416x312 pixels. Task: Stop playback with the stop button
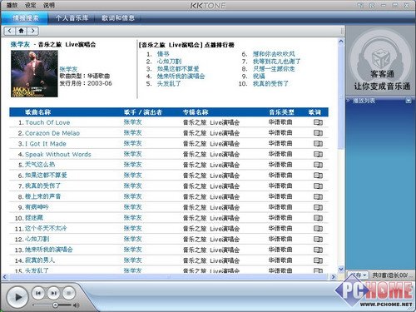(69, 293)
